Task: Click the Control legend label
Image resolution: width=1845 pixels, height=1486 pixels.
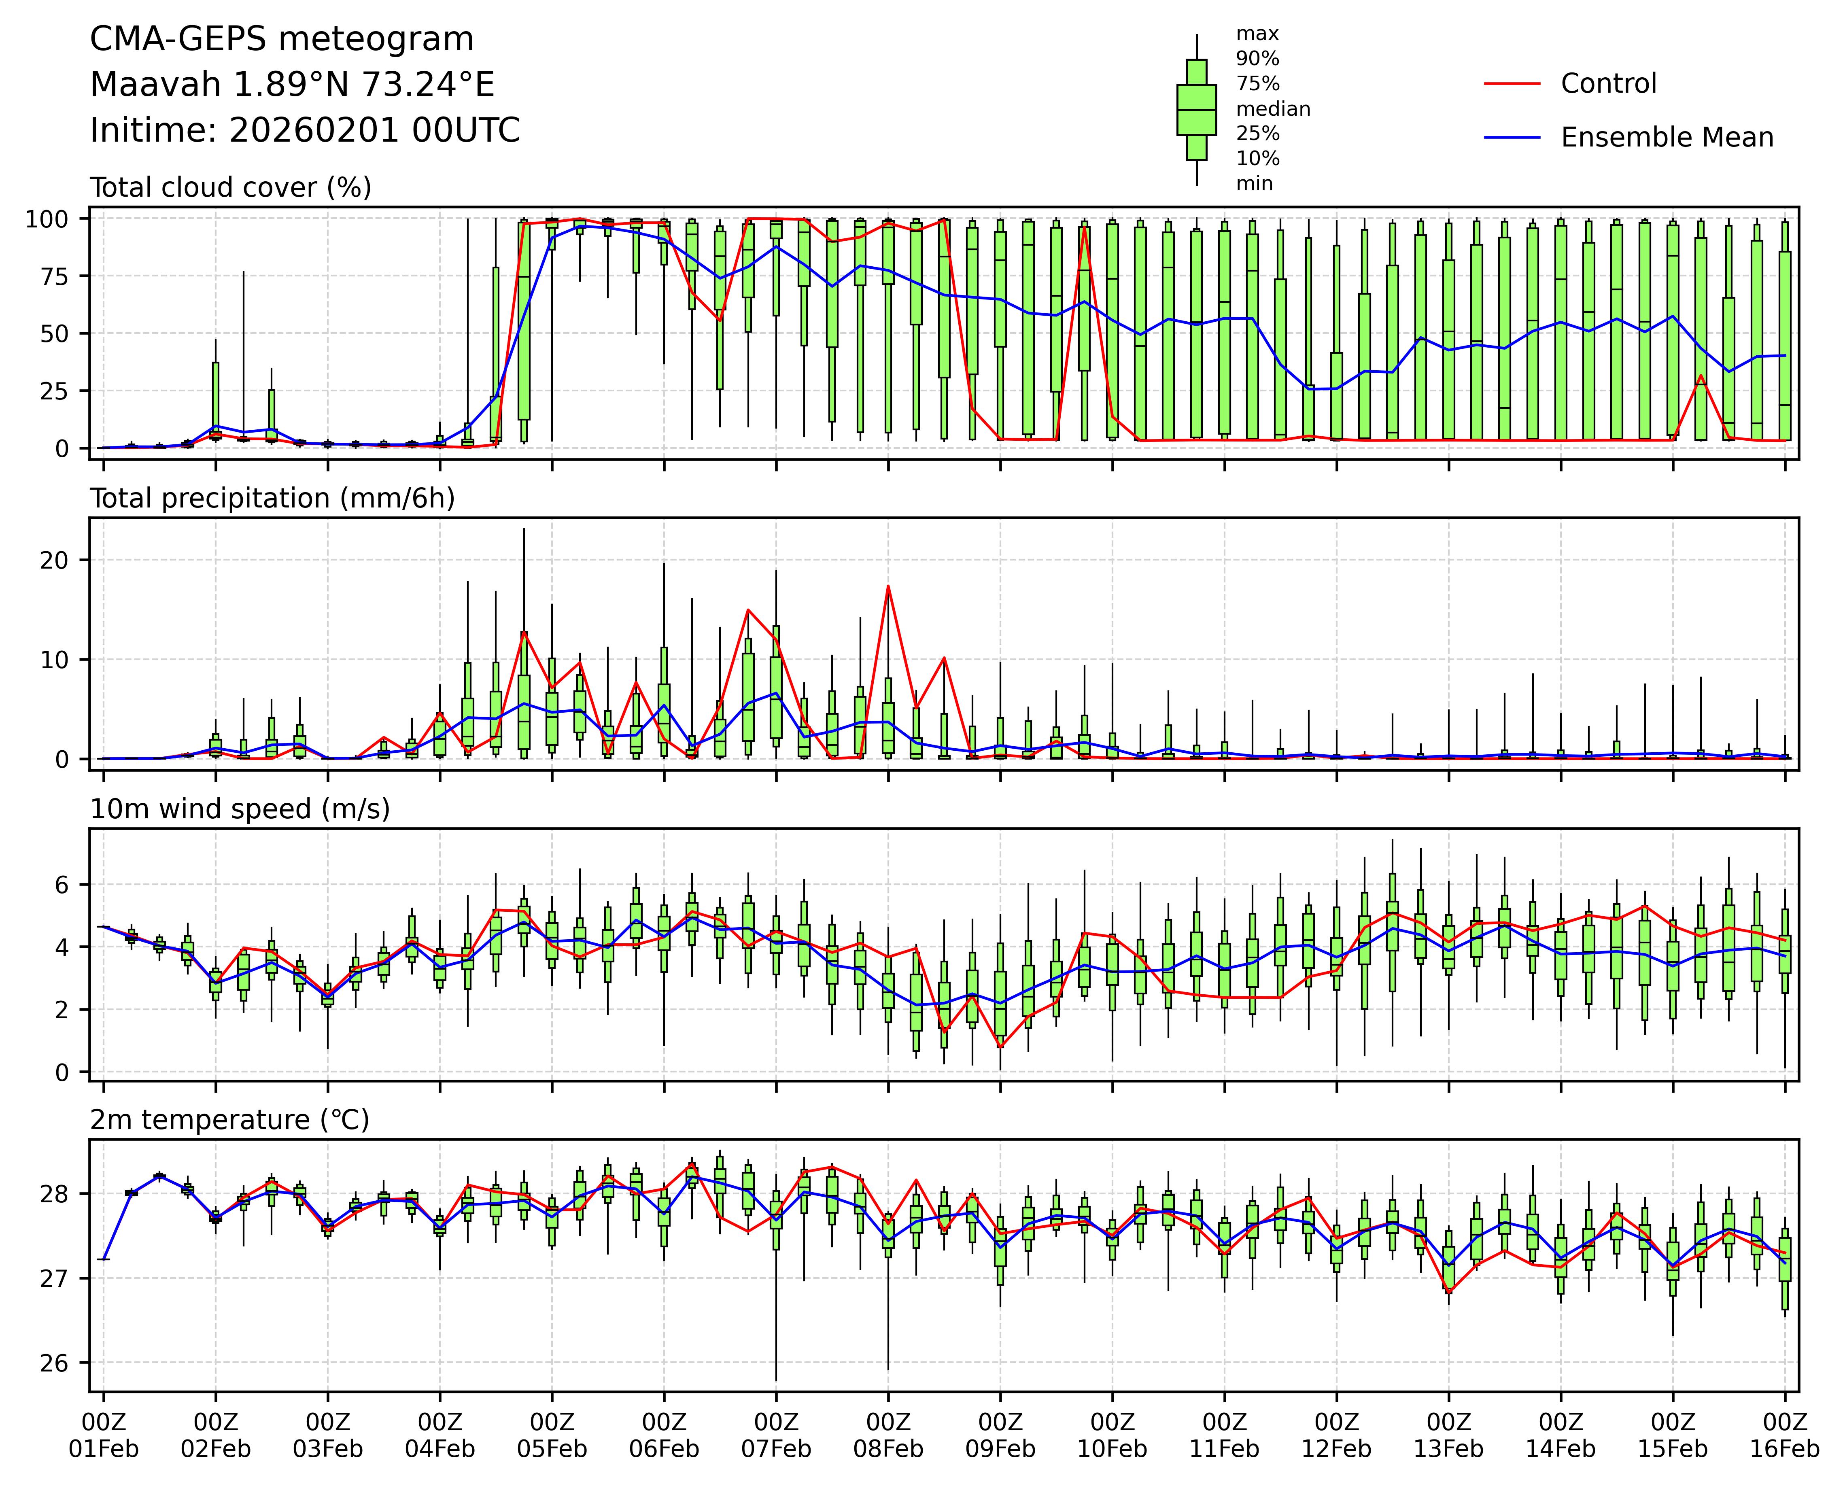Action: (1608, 84)
